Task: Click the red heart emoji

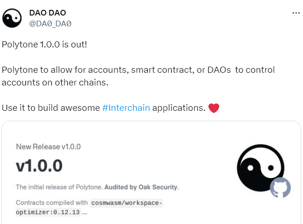Action: point(214,108)
